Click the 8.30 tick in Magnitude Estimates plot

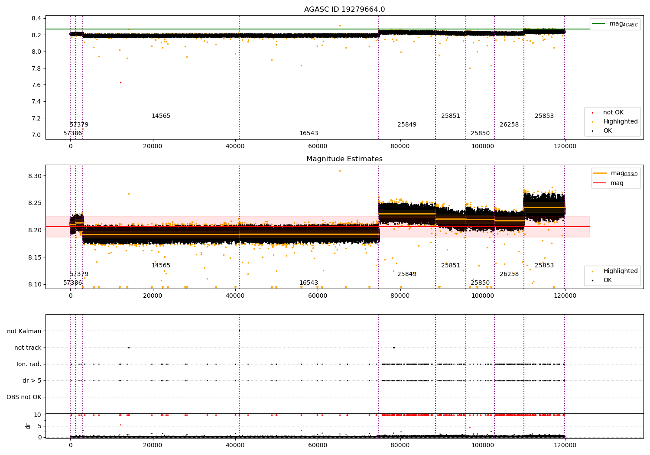[35, 176]
